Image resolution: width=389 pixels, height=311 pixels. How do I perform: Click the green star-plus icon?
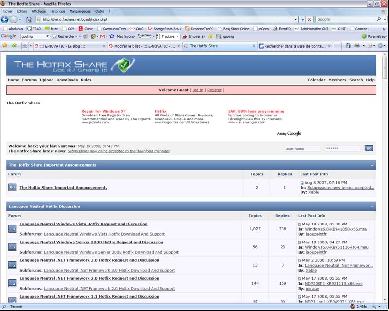[x=14, y=45]
